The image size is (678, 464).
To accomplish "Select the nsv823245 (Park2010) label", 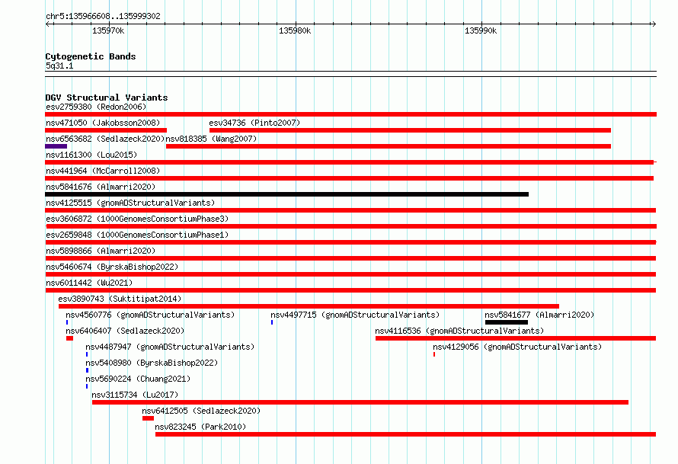I will [200, 427].
